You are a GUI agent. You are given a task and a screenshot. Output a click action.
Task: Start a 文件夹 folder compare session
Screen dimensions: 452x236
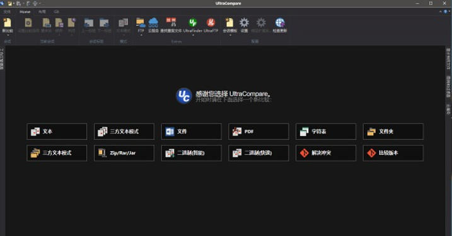[x=393, y=132]
